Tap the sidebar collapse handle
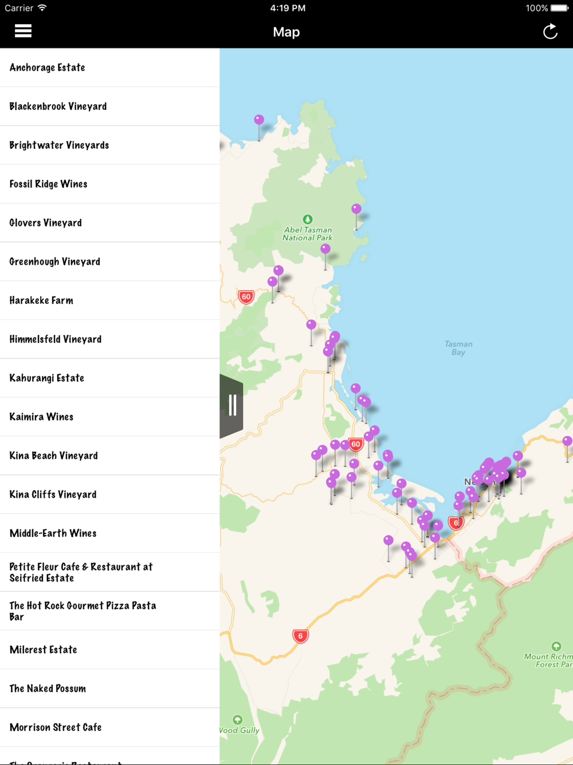The height and width of the screenshot is (765, 573). point(231,405)
